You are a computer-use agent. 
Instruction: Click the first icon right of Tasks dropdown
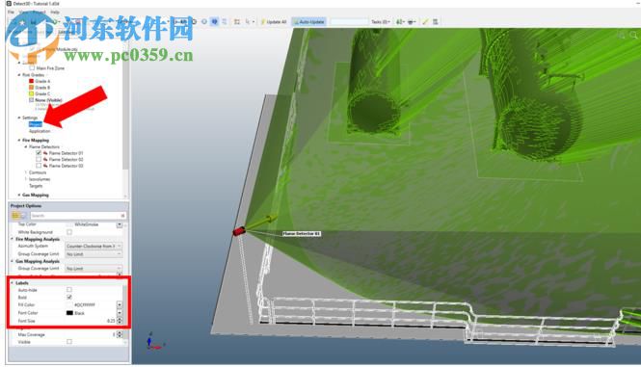pos(400,21)
